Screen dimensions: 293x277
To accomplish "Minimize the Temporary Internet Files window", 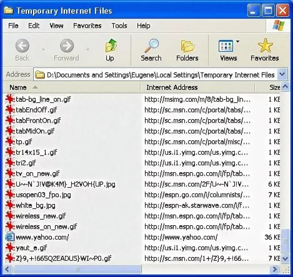I will coord(254,11).
